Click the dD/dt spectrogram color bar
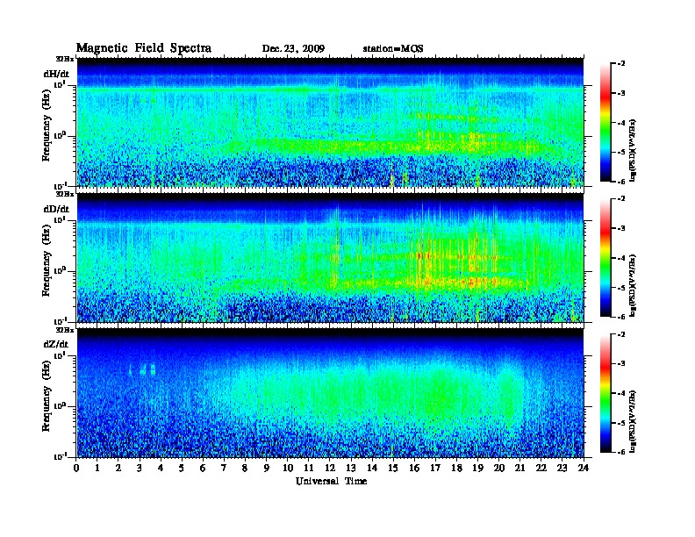 (x=605, y=257)
